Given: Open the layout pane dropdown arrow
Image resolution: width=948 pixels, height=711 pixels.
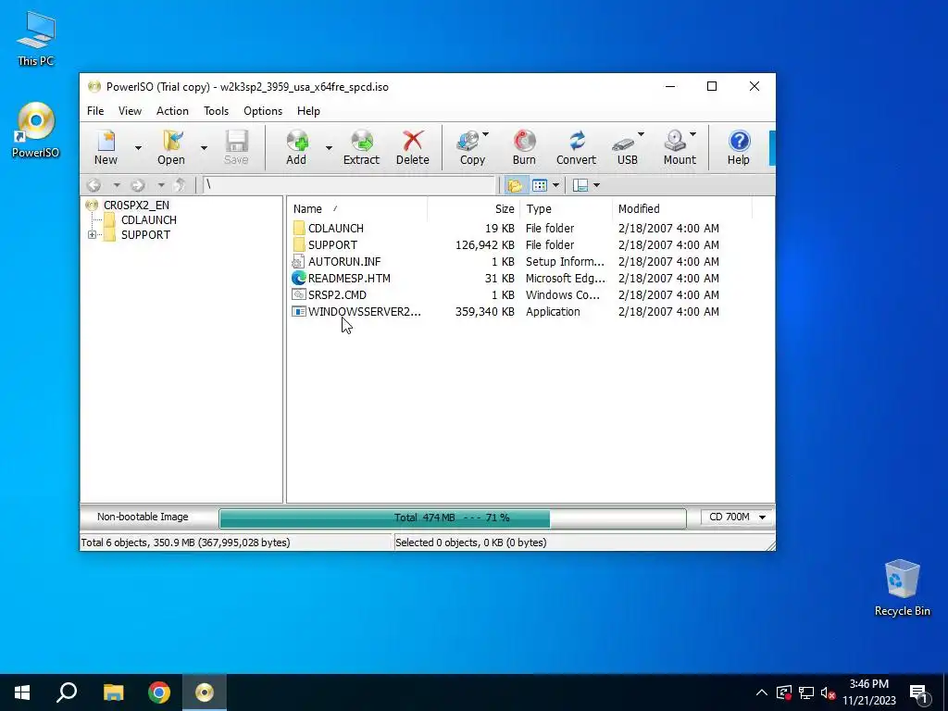Looking at the screenshot, I should point(597,185).
